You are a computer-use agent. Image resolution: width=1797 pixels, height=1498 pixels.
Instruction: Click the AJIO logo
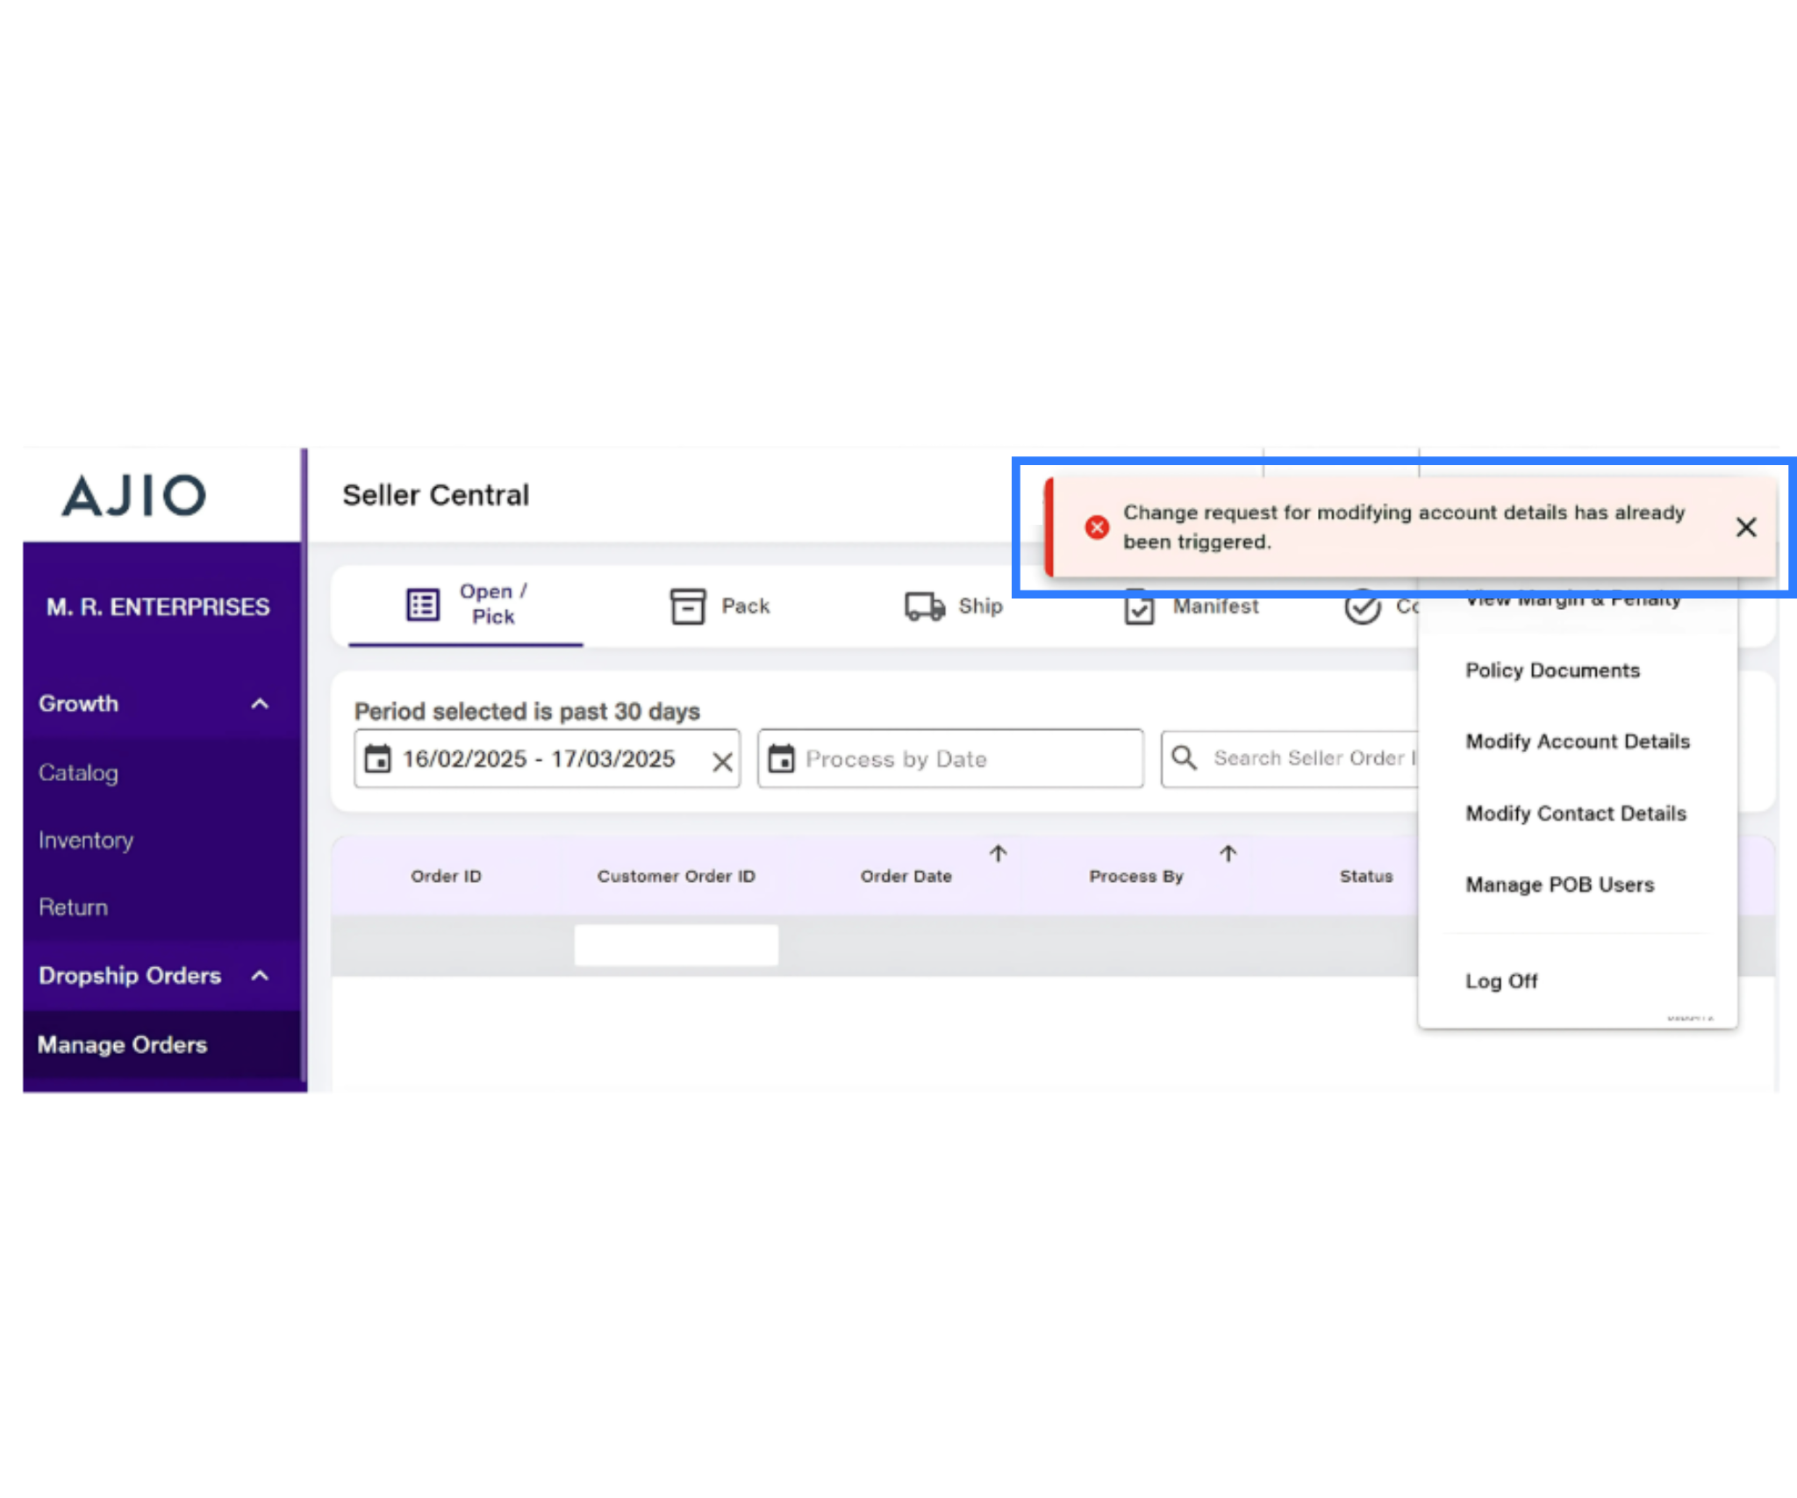133,495
